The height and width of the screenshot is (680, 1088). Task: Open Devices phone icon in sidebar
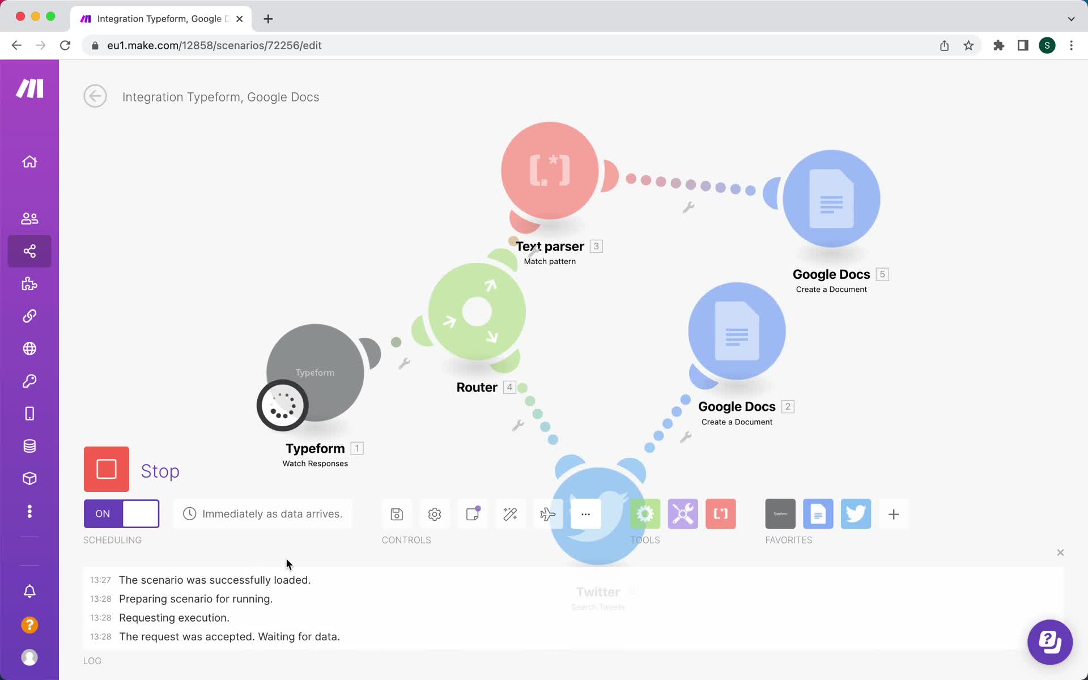29,414
